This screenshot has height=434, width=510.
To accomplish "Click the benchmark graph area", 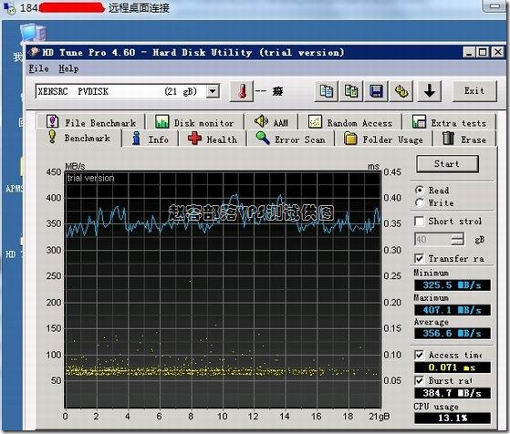I will (223, 289).
